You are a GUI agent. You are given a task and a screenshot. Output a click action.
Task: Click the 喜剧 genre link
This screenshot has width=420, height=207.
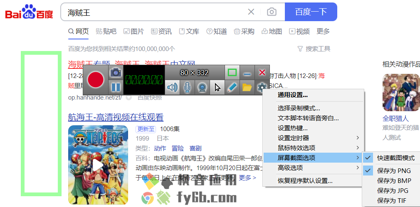click(195, 149)
